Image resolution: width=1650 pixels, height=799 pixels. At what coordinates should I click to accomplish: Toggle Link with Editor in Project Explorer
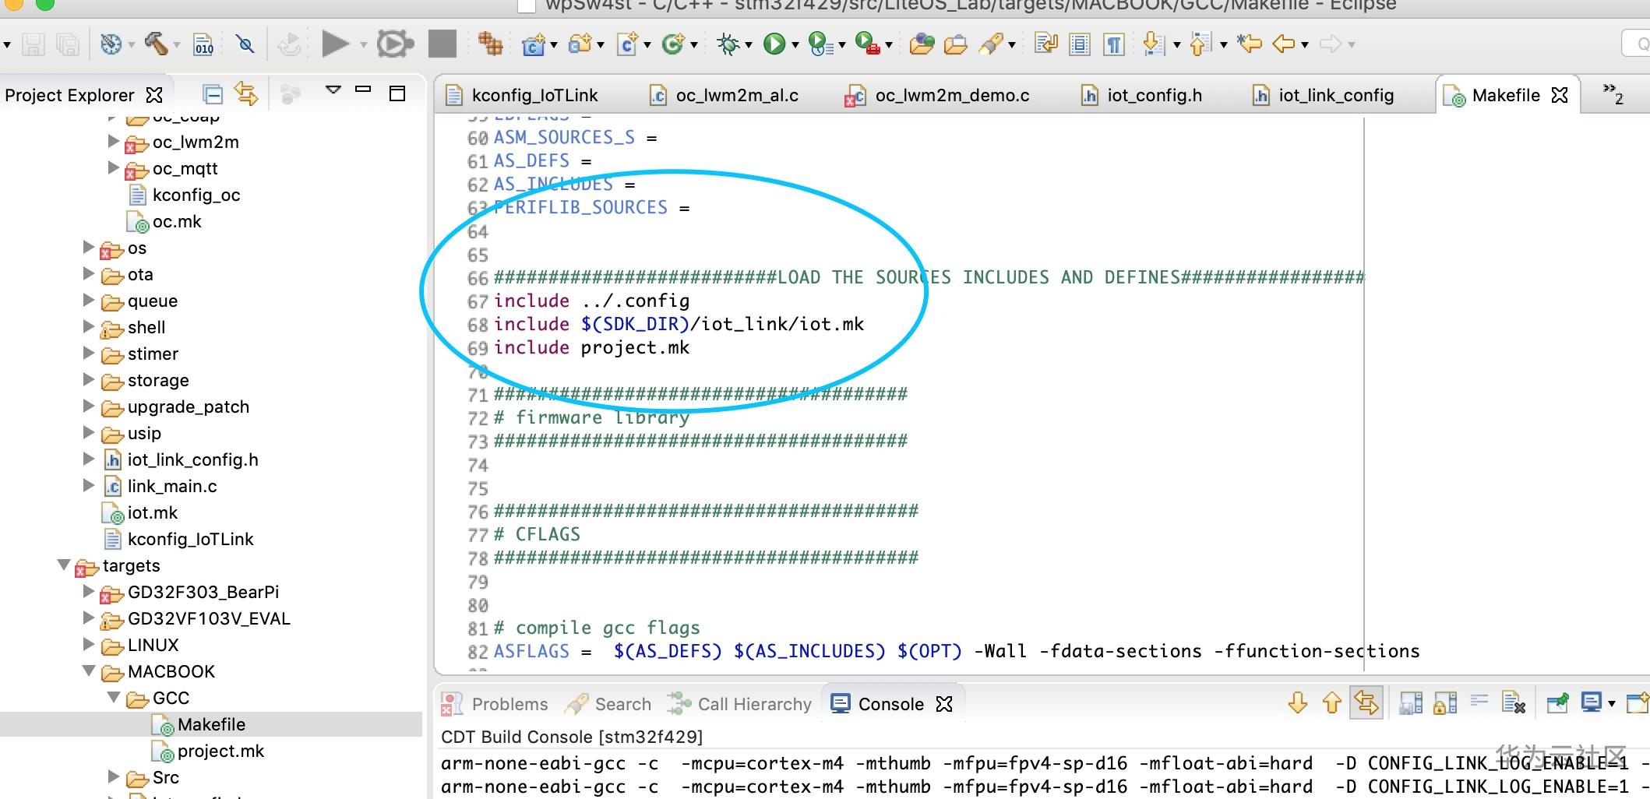247,93
